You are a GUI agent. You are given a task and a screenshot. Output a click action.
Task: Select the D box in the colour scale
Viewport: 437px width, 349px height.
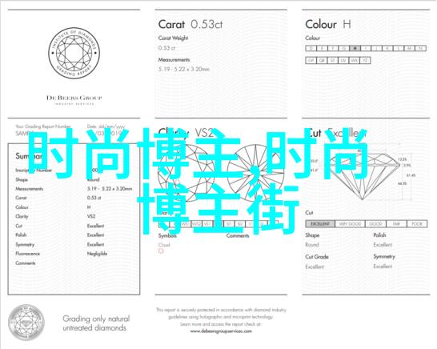[311, 48]
